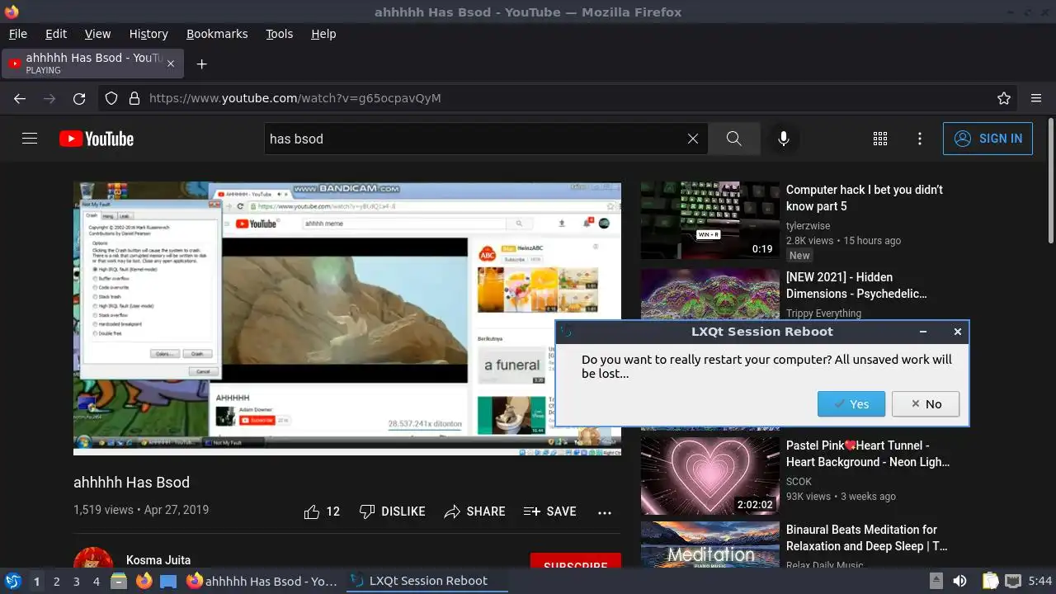Select LXQt Session Reboot taskbar entry
This screenshot has width=1056, height=594.
pyautogui.click(x=427, y=581)
